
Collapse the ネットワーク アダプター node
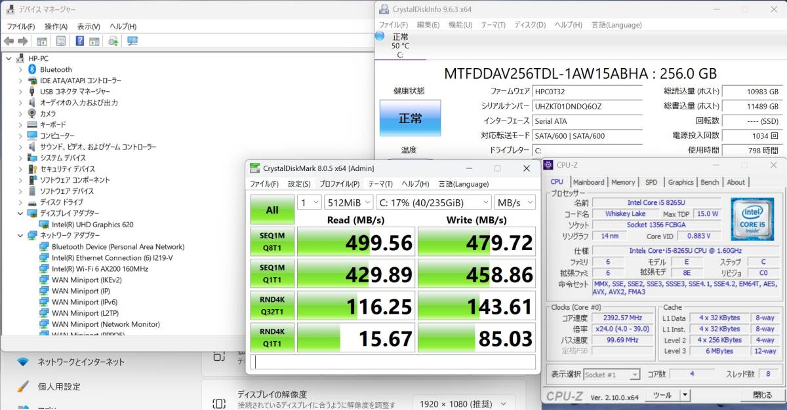tap(20, 235)
